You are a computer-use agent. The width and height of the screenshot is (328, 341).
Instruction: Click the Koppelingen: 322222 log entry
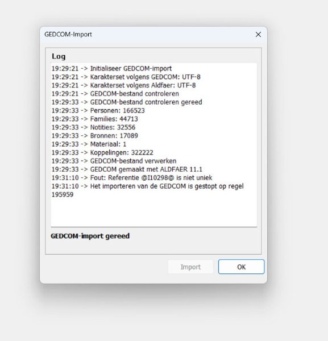tap(102, 152)
